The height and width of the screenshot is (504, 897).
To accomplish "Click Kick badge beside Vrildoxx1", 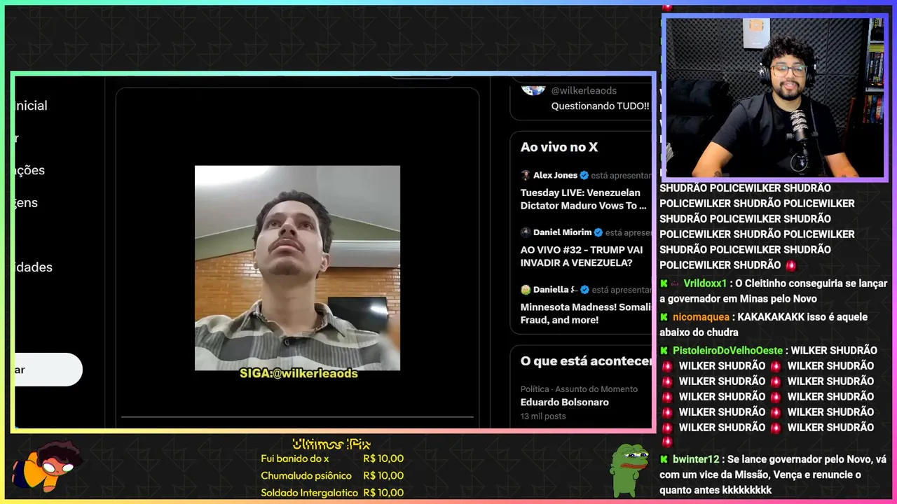I will point(664,283).
